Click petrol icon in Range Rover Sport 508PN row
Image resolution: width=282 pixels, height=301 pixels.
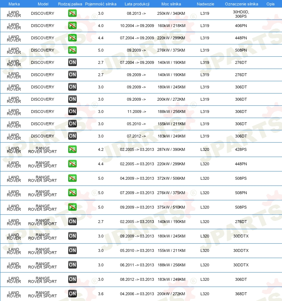point(72,192)
